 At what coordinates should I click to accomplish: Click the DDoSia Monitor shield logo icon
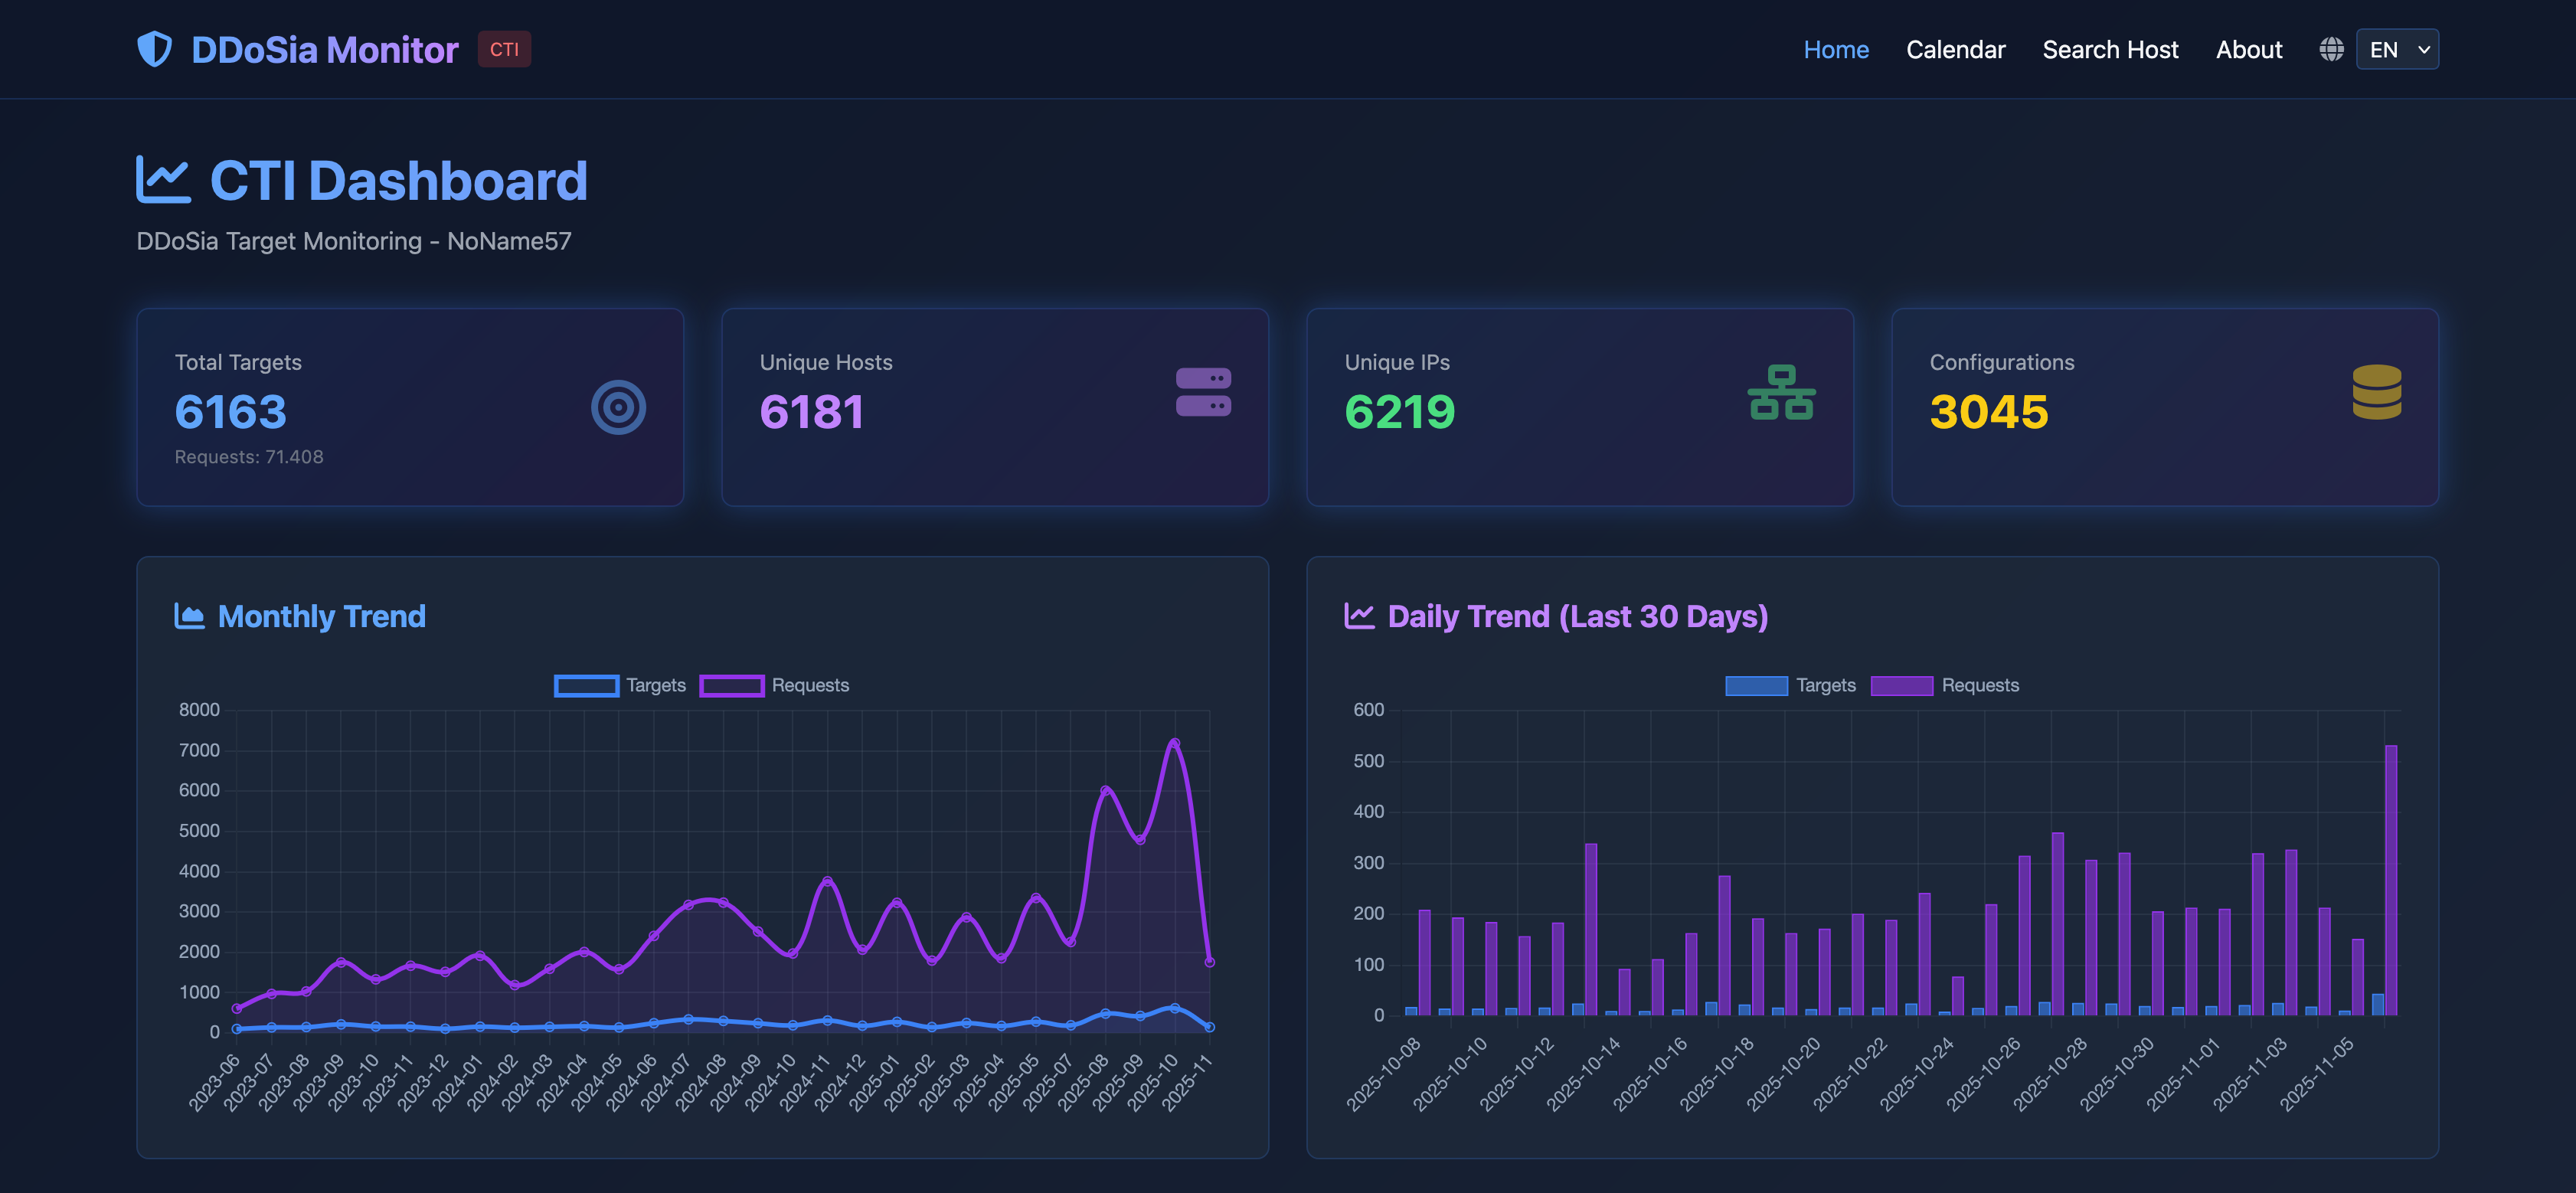(x=154, y=49)
